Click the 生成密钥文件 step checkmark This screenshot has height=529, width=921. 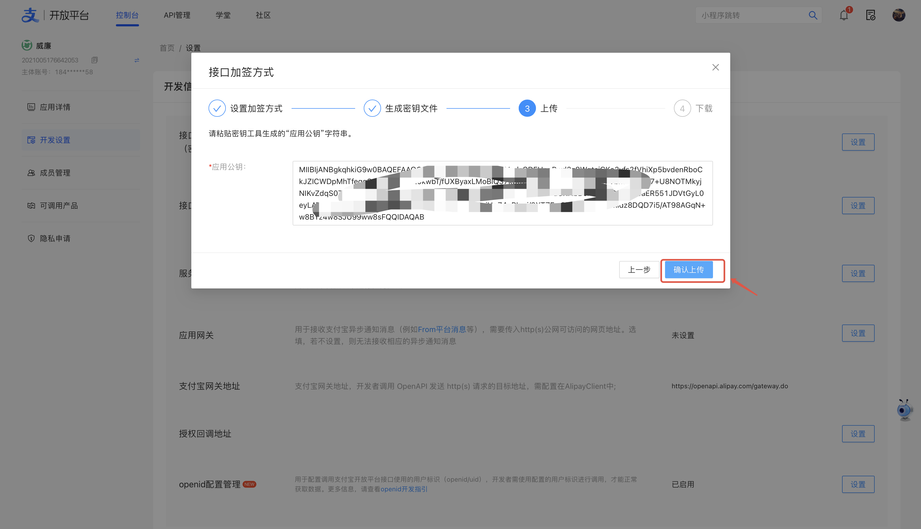(x=372, y=108)
